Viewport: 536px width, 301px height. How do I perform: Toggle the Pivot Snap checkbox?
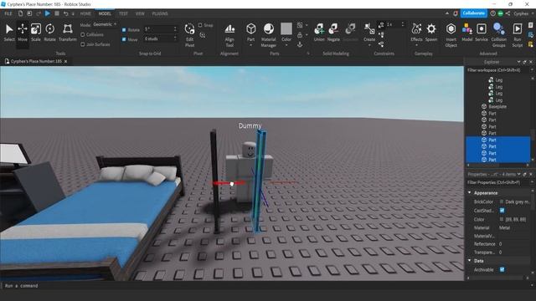200,25
